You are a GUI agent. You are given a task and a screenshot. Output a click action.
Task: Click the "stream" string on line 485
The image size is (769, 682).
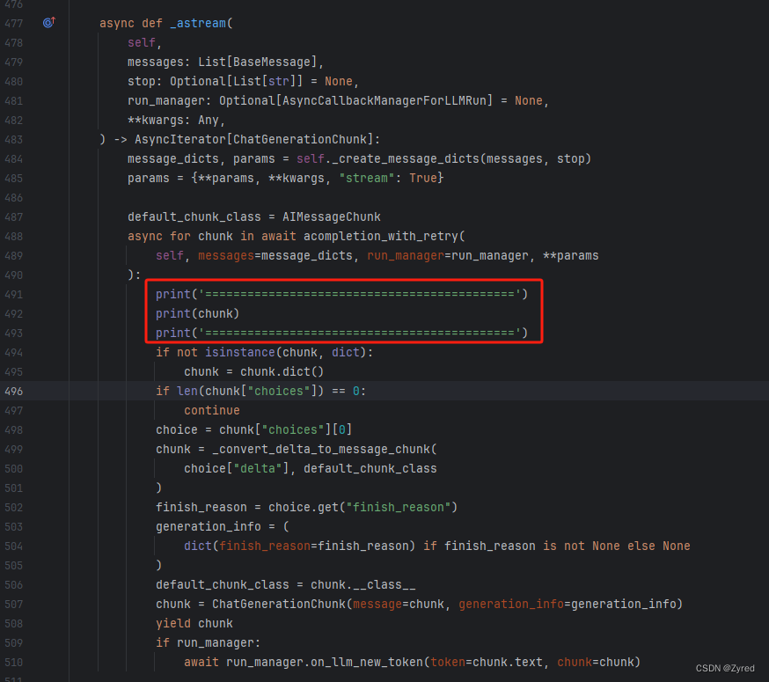(367, 178)
